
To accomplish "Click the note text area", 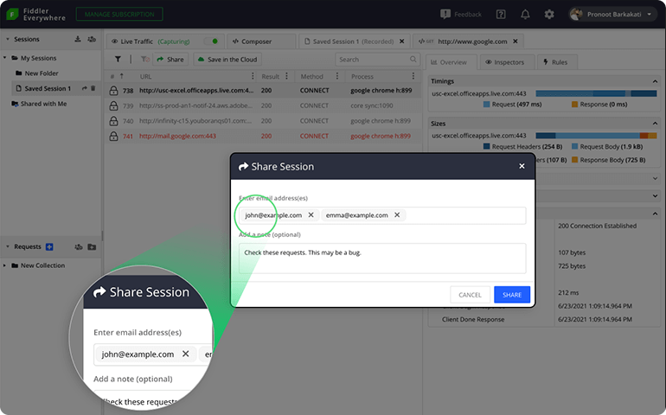I will [x=382, y=259].
